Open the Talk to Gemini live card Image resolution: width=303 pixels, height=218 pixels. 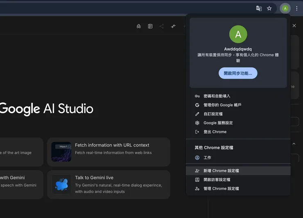109,185
